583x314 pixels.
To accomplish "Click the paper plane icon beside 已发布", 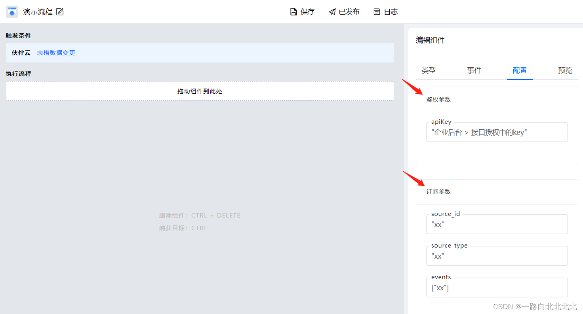I will 332,11.
